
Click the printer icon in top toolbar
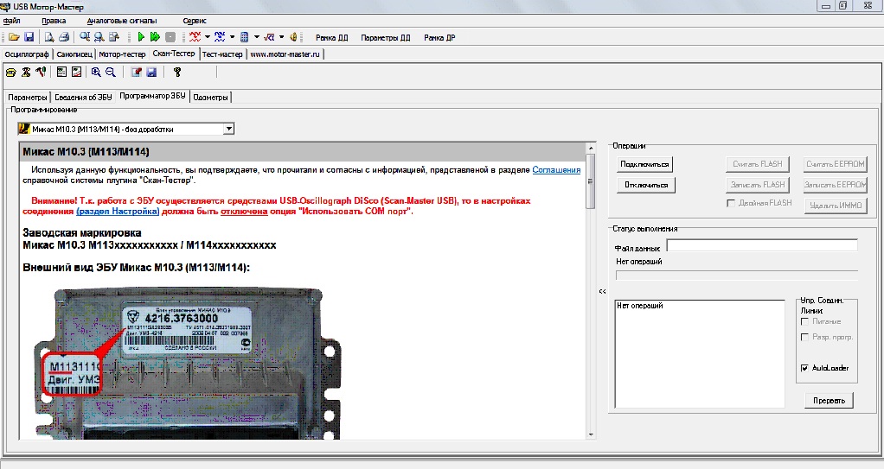pos(63,37)
